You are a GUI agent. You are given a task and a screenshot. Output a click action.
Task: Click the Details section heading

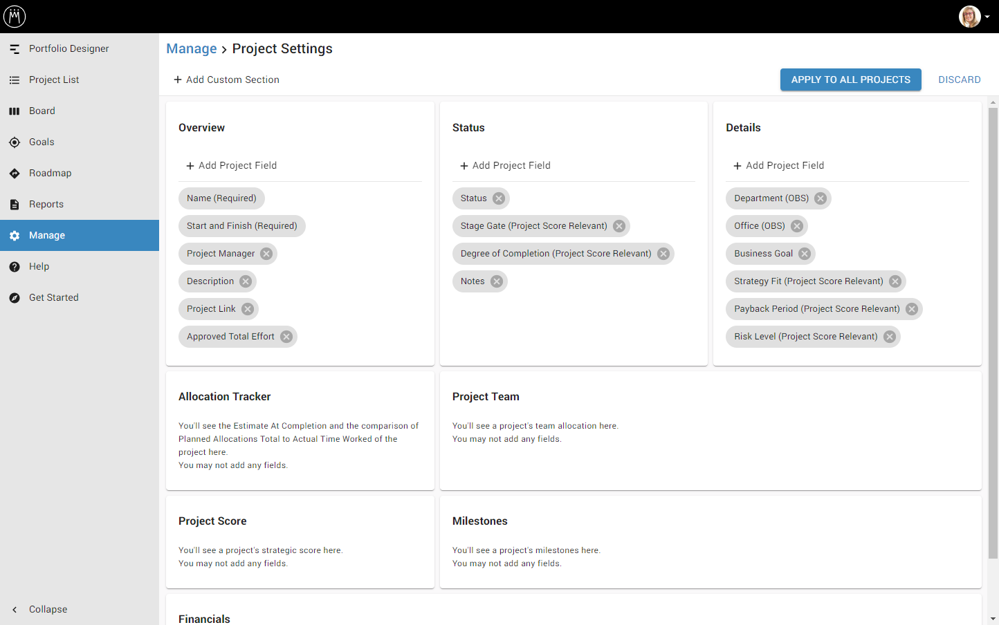point(743,128)
